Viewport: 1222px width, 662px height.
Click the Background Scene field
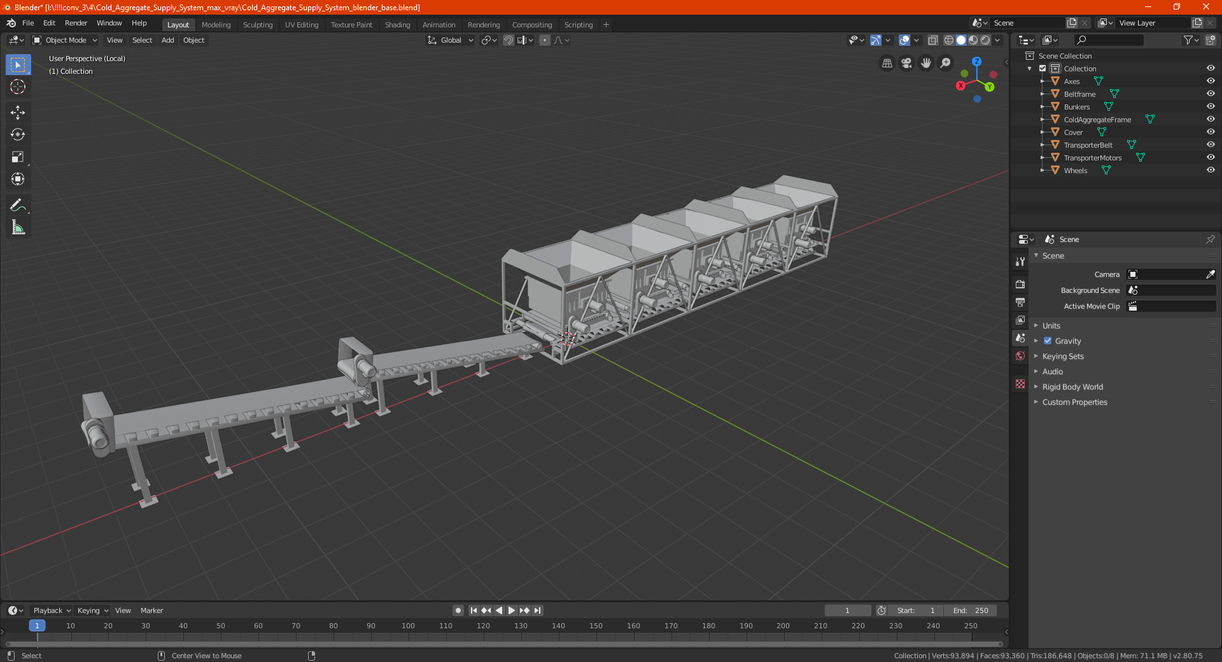point(1171,290)
